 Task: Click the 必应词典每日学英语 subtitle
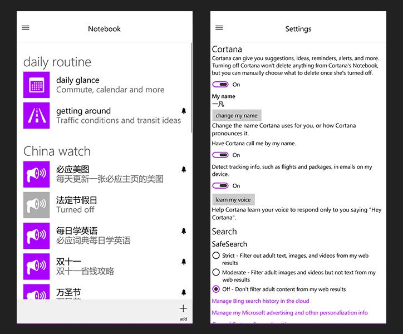tap(94, 240)
